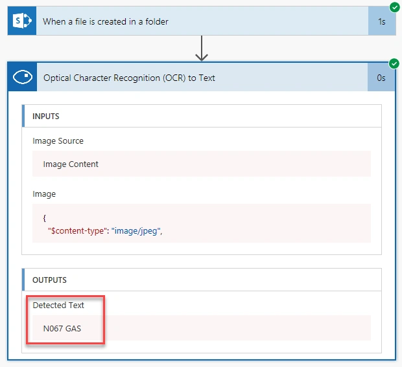Click the green checkmark on the SharePoint trigger
The image size is (402, 367).
tap(395, 7)
